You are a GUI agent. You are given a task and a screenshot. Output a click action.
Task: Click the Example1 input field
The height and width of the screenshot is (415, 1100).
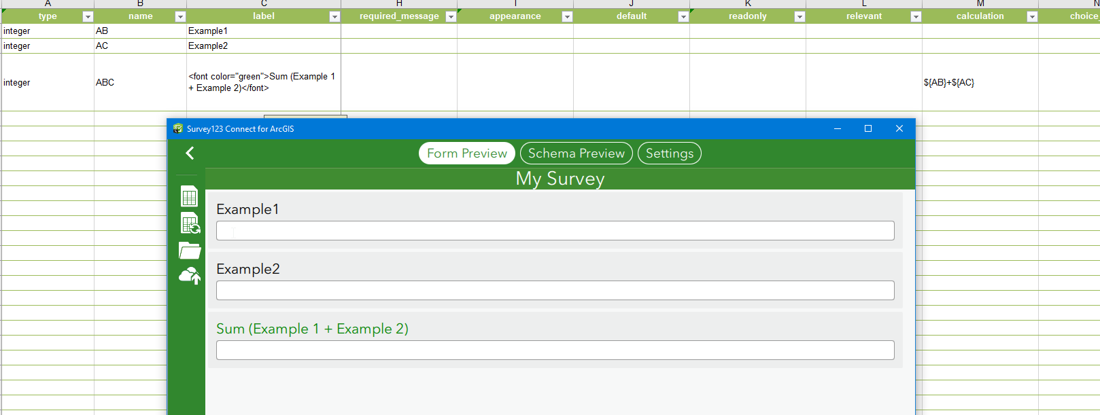pos(555,231)
